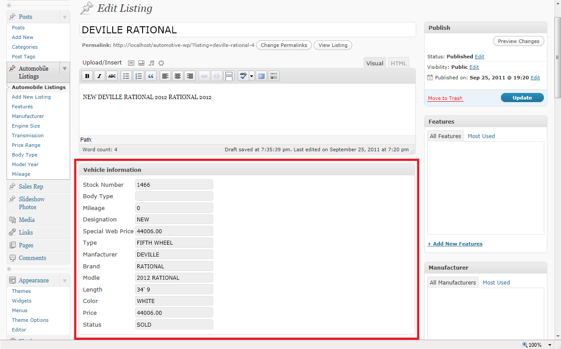Image resolution: width=561 pixels, height=349 pixels.
Task: Click the unlink toolbar icon
Action: pyautogui.click(x=217, y=76)
